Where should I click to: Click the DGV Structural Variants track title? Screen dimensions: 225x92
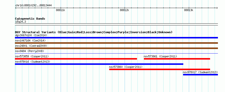pyautogui.click(x=94, y=32)
